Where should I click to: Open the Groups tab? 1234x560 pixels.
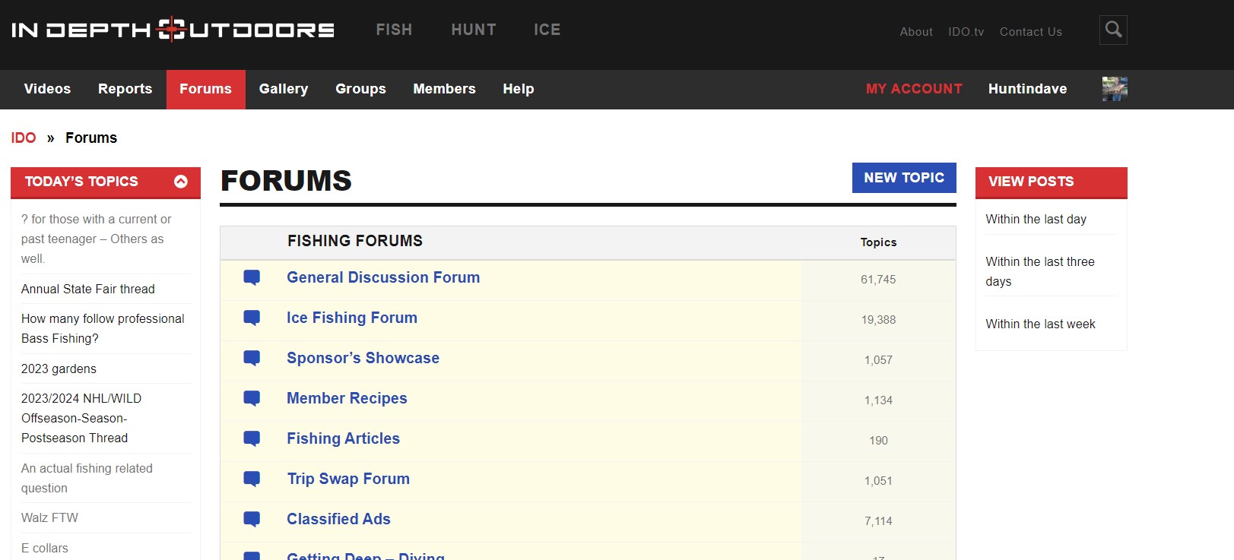pos(360,89)
